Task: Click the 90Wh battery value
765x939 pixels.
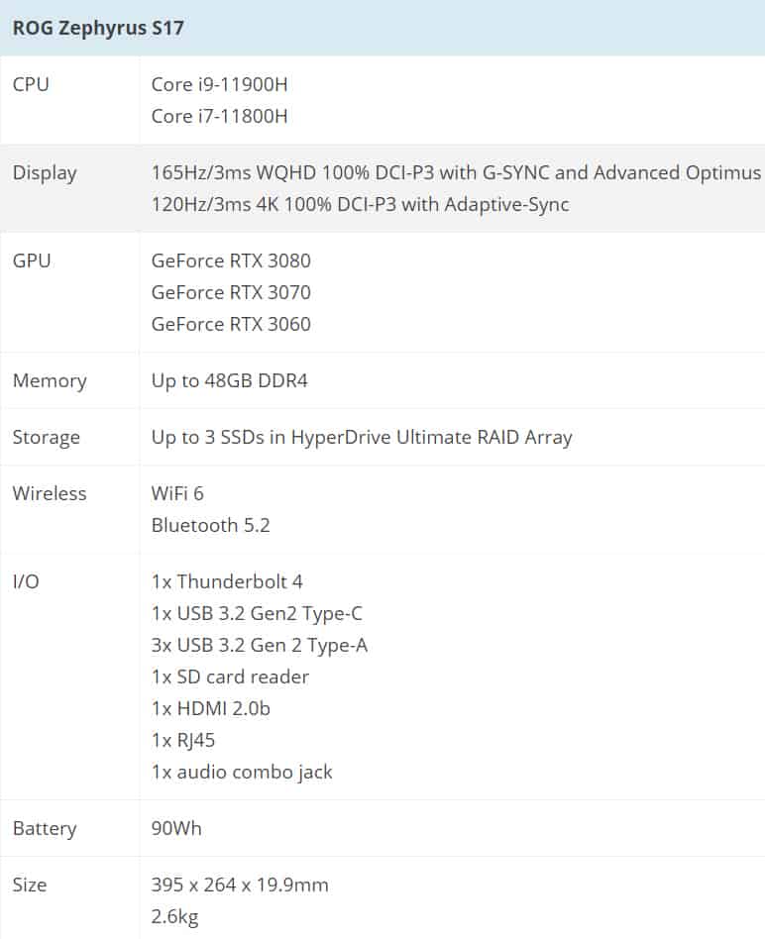Action: (176, 828)
